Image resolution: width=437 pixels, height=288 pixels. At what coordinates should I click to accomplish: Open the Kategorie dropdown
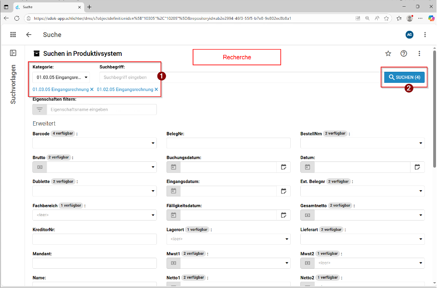point(61,77)
